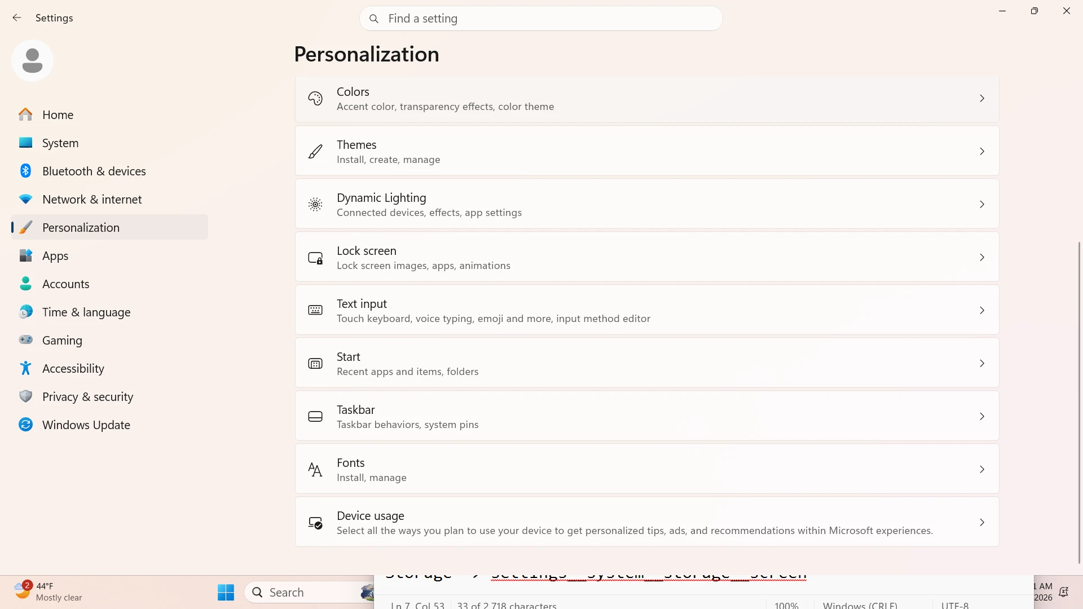Click the Time & language globe icon

click(x=25, y=312)
